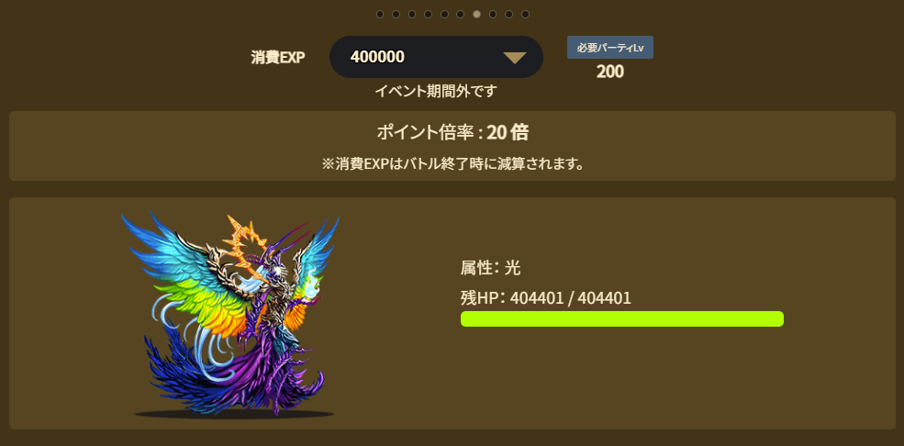
Task: Click the 属性: 光 attribute label
Action: 491,267
